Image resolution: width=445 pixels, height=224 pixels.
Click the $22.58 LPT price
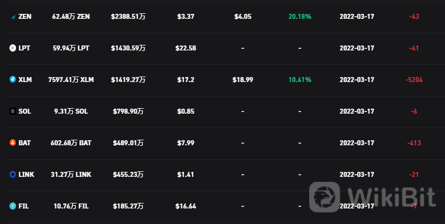186,48
